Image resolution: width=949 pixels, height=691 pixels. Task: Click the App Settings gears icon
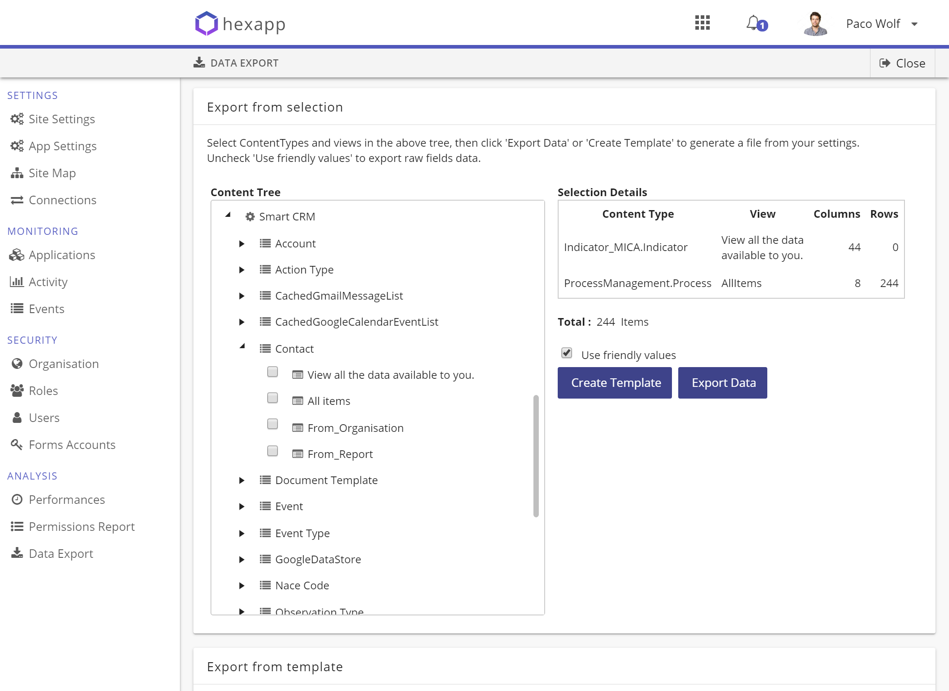(17, 146)
